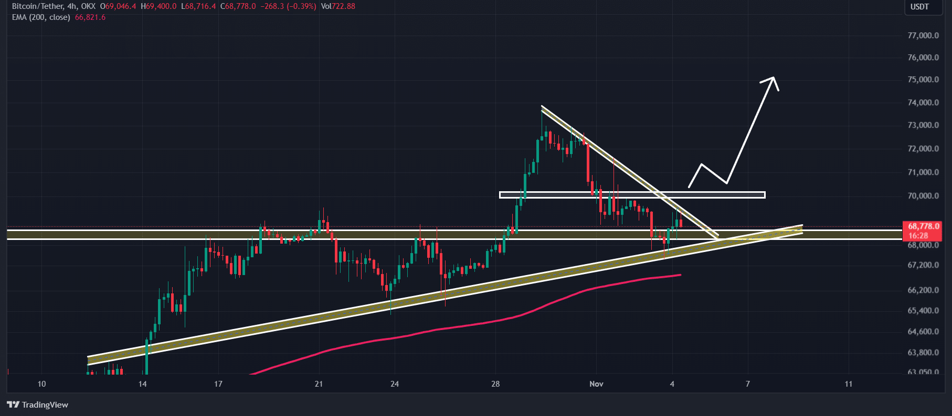This screenshot has height=416, width=952.
Task: Click the 74,000.0 price axis label
Action: [923, 103]
